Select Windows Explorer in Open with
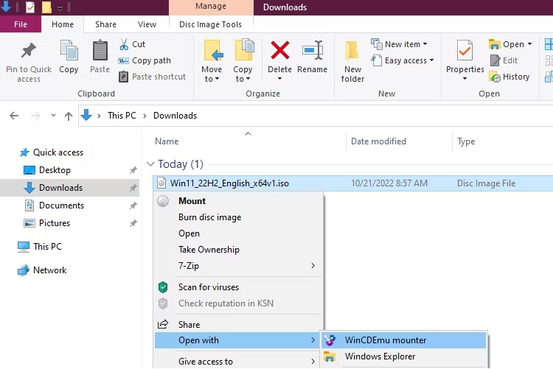The image size is (553, 369). [404, 356]
